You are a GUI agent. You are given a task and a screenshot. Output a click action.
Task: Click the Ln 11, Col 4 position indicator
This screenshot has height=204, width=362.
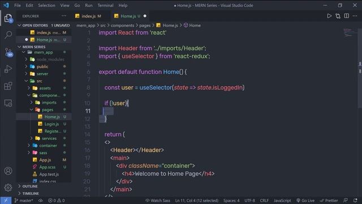point(197,201)
